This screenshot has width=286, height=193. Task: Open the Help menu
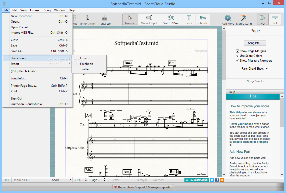pos(72,10)
